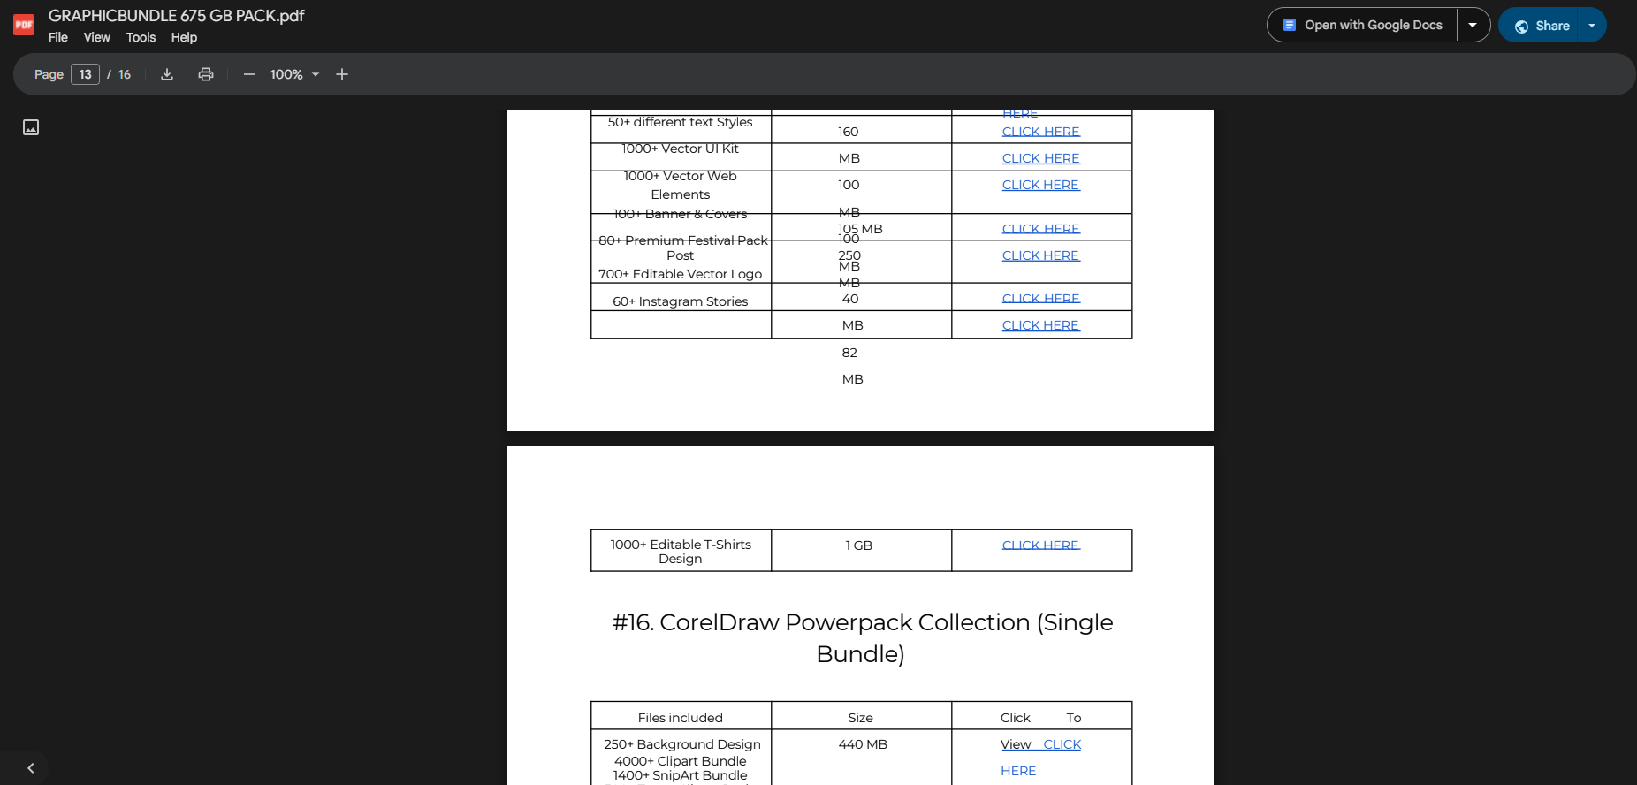The width and height of the screenshot is (1637, 785).
Task: Collapse side panel with the left chevron
Action: click(x=31, y=768)
